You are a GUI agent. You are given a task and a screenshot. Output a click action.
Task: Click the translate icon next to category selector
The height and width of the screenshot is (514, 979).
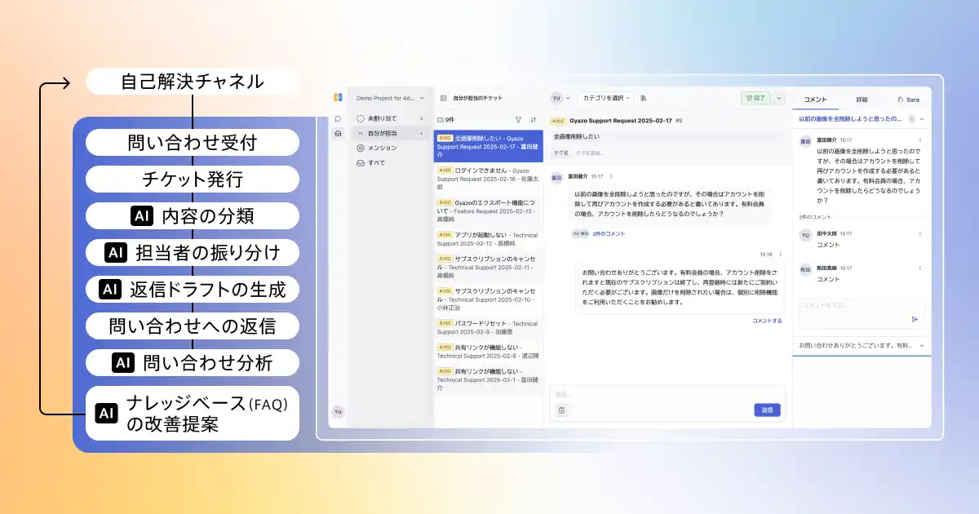(644, 98)
